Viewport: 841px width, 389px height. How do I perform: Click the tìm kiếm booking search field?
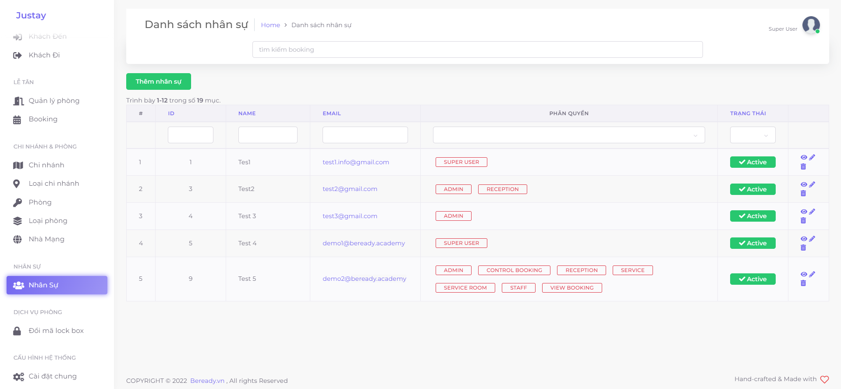click(477, 50)
